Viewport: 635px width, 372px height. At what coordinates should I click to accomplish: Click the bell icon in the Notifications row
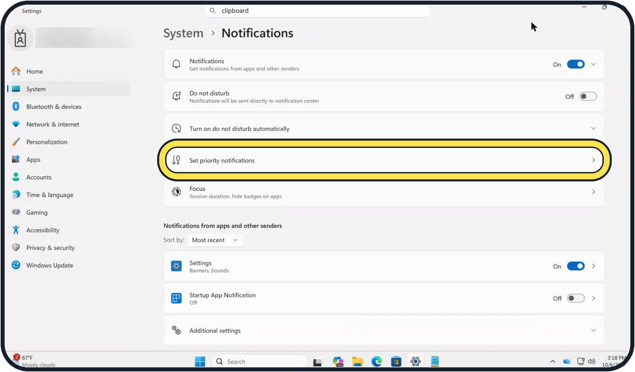point(176,64)
